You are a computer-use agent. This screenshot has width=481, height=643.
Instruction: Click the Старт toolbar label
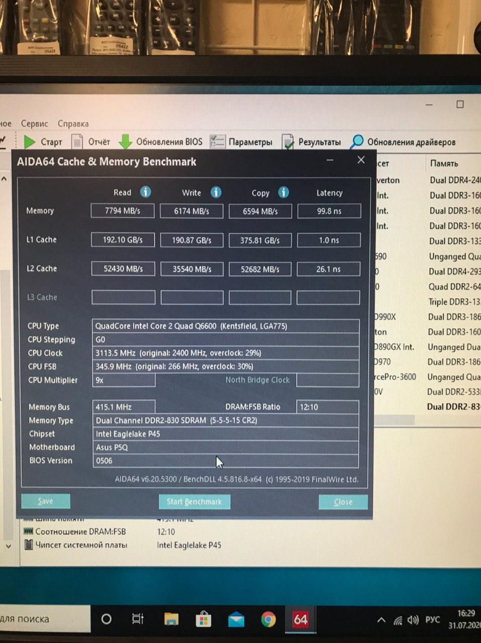(x=51, y=142)
